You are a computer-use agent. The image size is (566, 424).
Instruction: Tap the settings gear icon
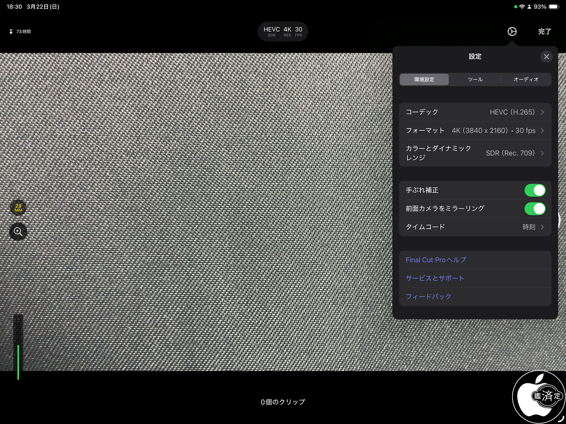tap(512, 31)
